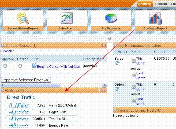Open the SalesTrend line chart icon
Viewport: 176px width, 129px height.
pos(67,18)
